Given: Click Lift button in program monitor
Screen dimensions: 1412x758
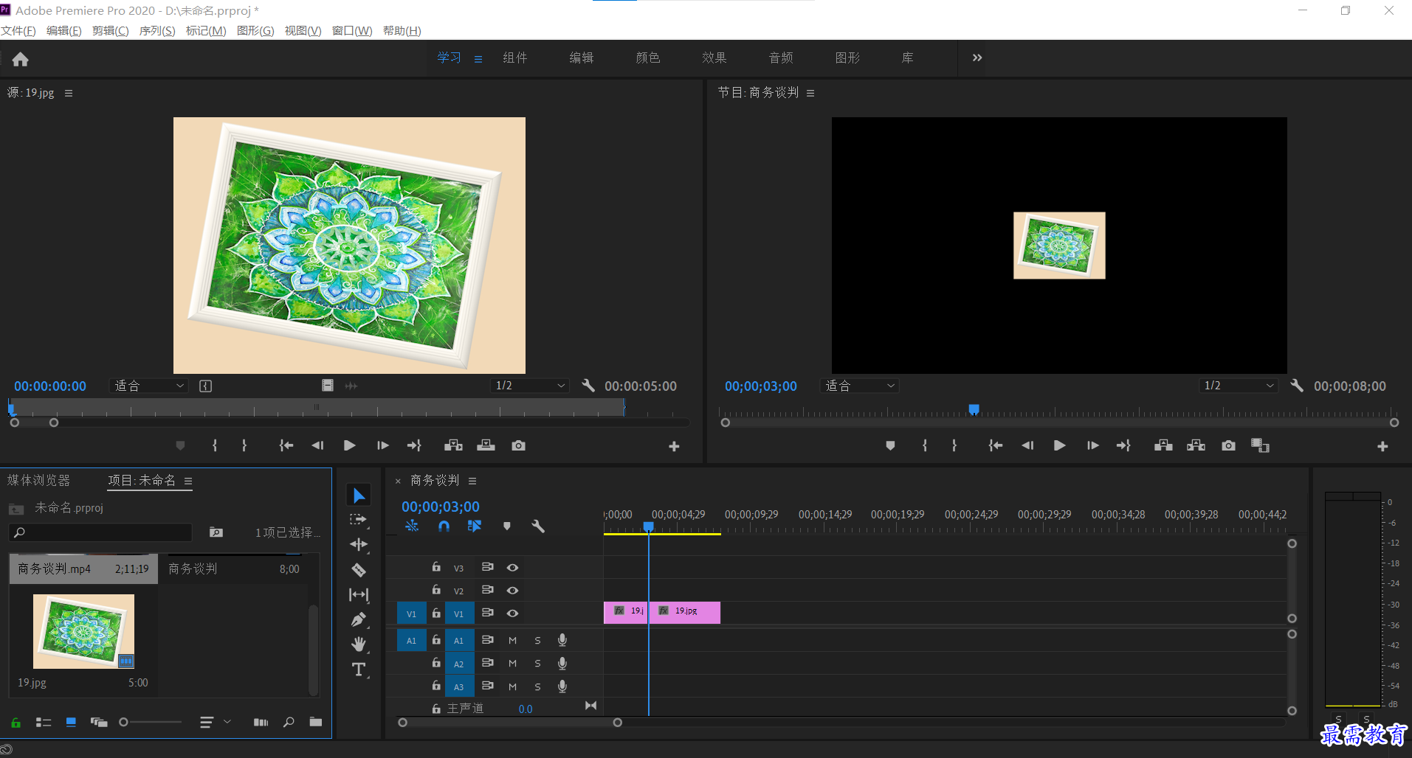Looking at the screenshot, I should (x=1163, y=445).
